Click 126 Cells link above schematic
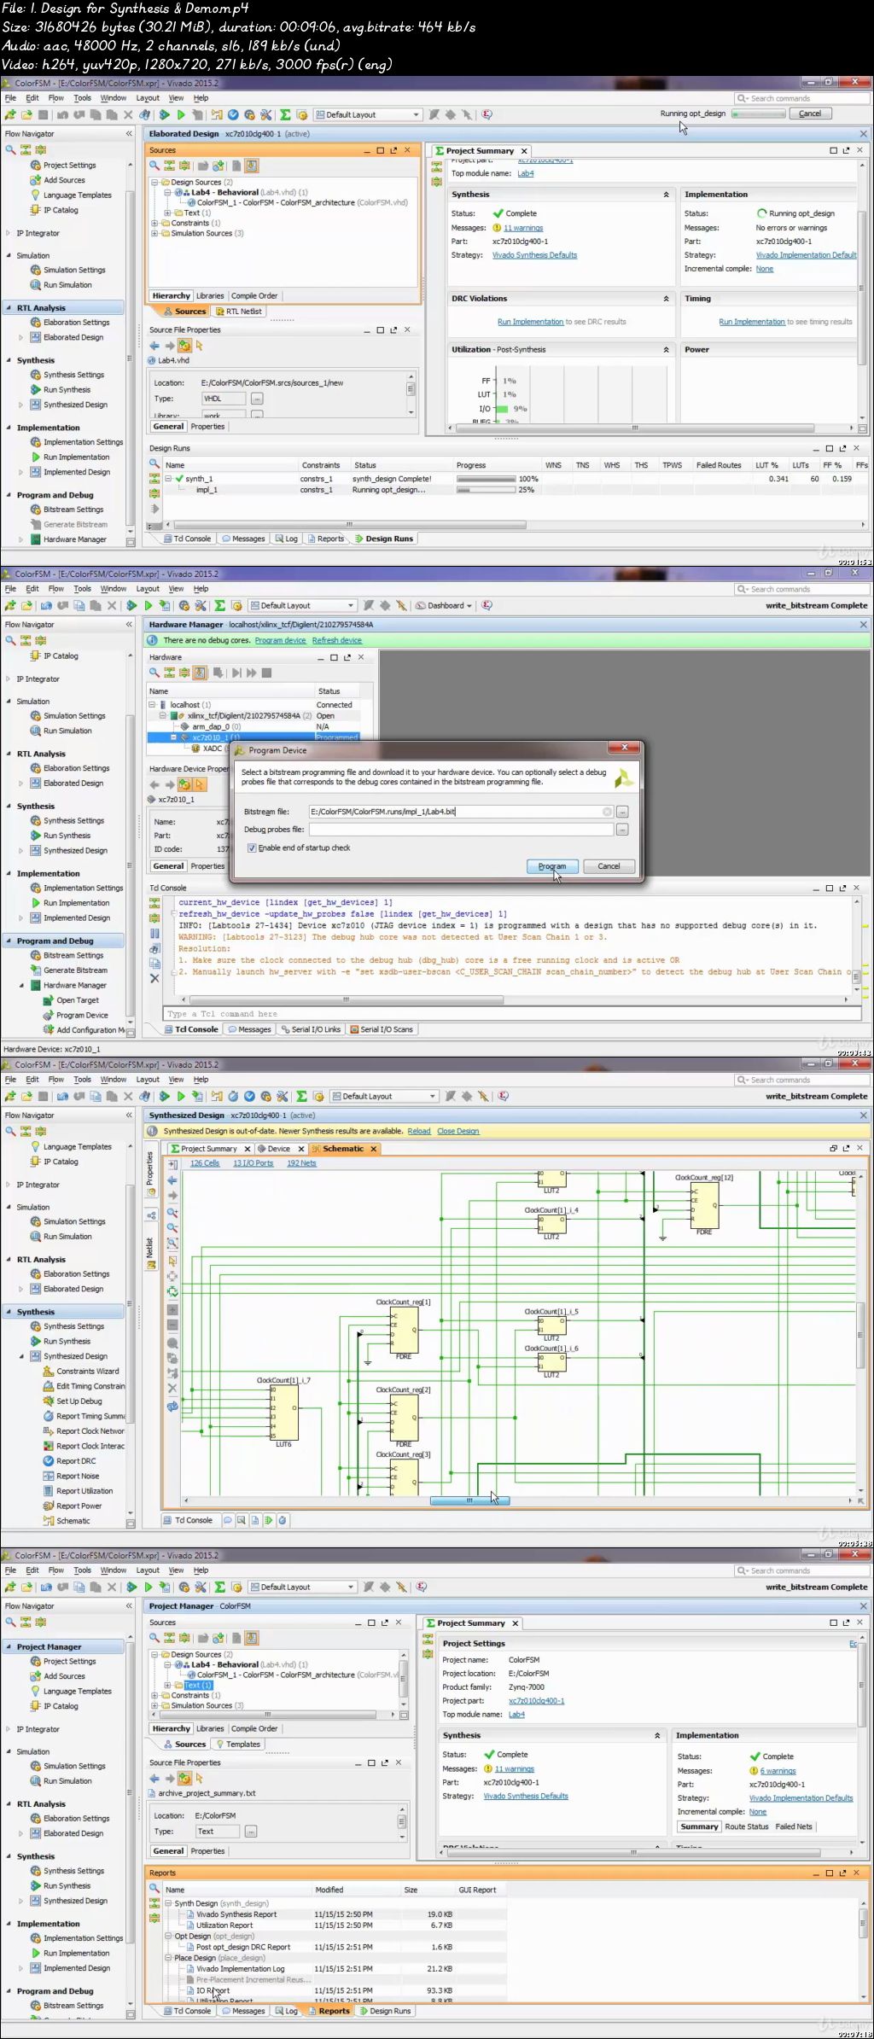This screenshot has width=874, height=2039. tap(205, 1163)
